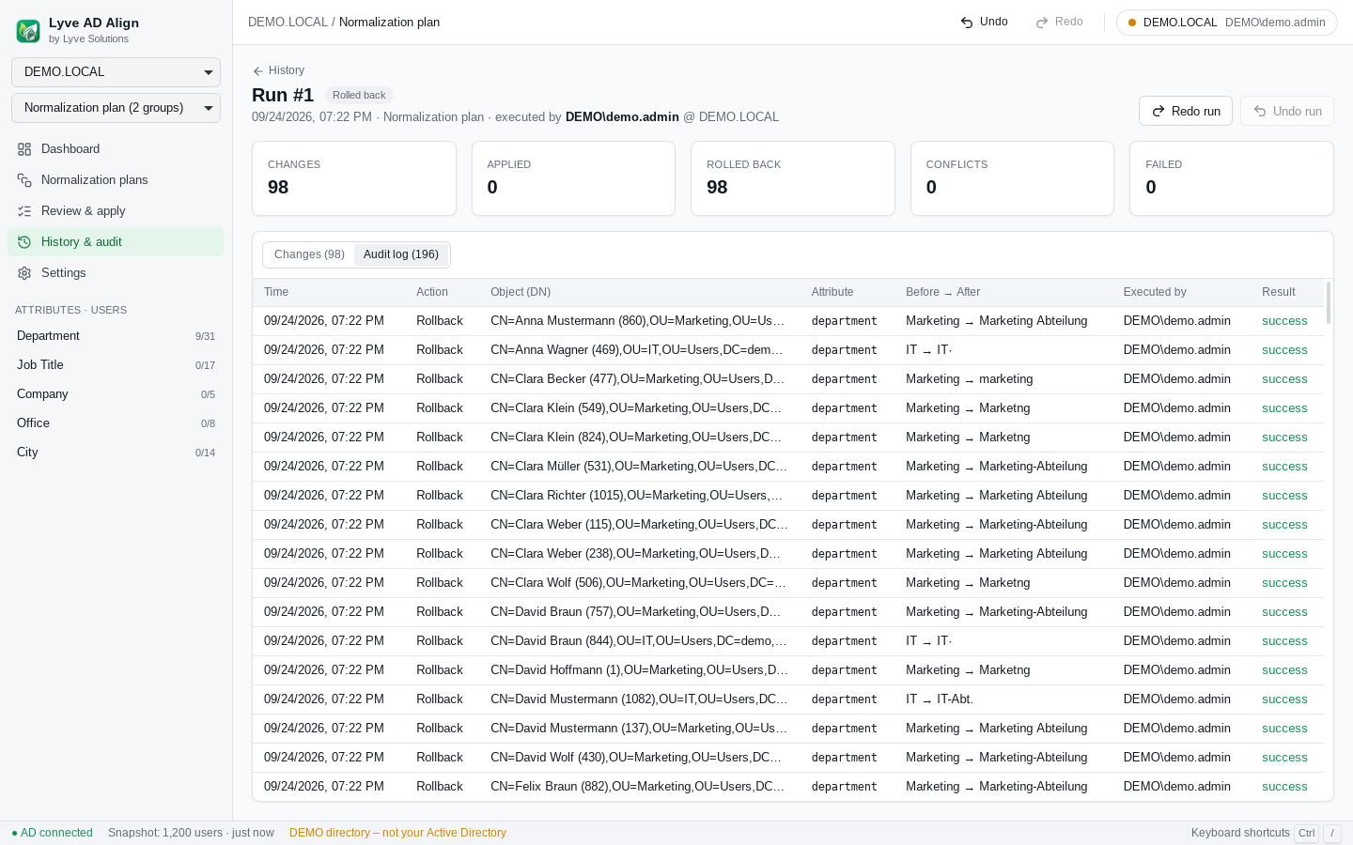Screen dimensions: 1353x845
Task: Click the Before → After column header
Action: (942, 293)
